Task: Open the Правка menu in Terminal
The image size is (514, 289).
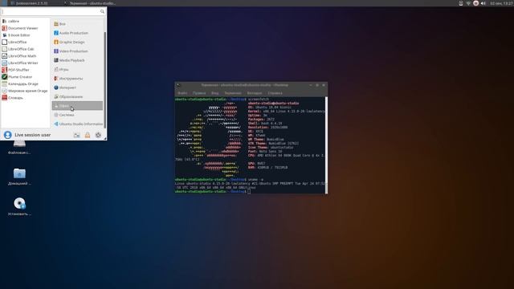Action: tap(199, 93)
